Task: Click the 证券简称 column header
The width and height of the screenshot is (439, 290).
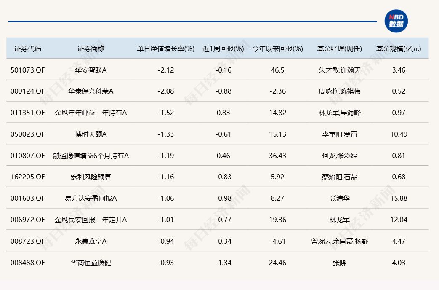Action: point(91,48)
